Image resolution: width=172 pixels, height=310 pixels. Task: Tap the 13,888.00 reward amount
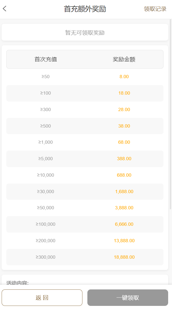[124, 241]
